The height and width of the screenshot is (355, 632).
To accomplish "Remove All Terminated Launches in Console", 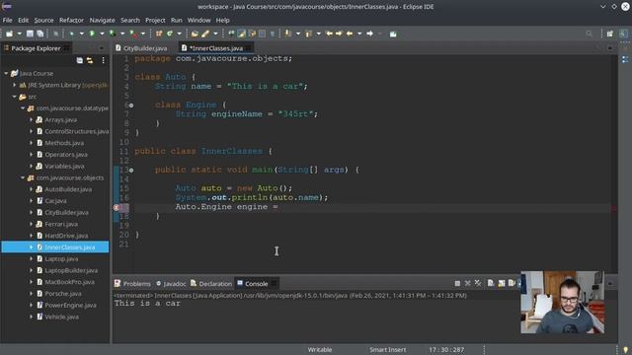I will 478,283.
